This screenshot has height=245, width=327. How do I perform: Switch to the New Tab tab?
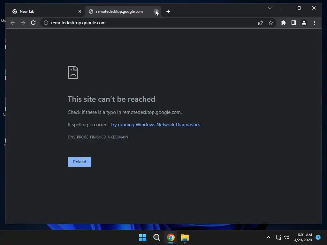(x=45, y=11)
